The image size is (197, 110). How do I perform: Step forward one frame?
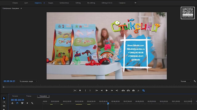click(x=112, y=90)
